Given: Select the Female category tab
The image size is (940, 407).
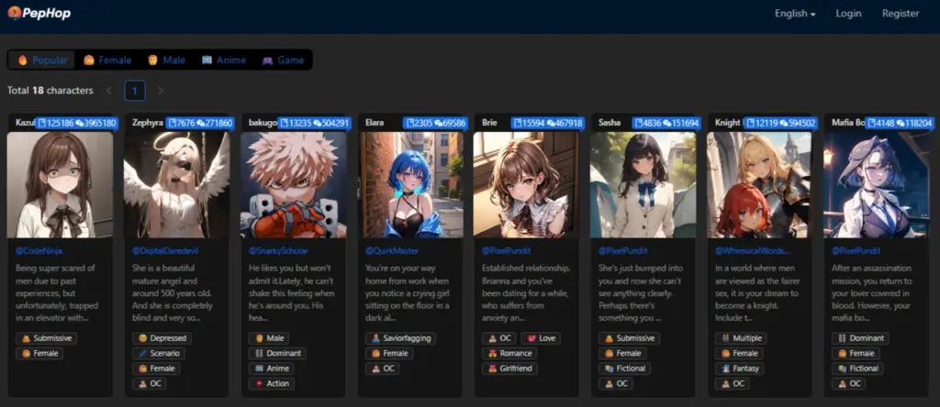Looking at the screenshot, I should click(x=107, y=60).
